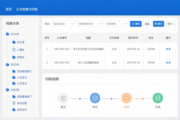Click the 2023年 folder icon
Viewport: 180px width, 120px height.
tap(7, 64)
